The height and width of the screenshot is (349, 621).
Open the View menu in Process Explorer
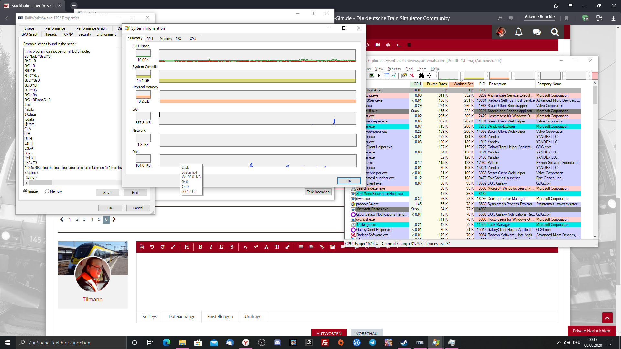pos(379,69)
